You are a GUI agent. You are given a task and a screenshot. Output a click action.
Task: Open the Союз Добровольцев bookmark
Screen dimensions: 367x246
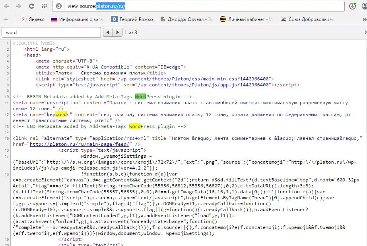307,19
